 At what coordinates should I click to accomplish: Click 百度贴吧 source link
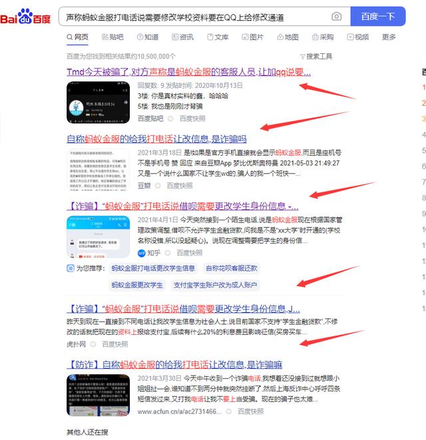coord(150,118)
